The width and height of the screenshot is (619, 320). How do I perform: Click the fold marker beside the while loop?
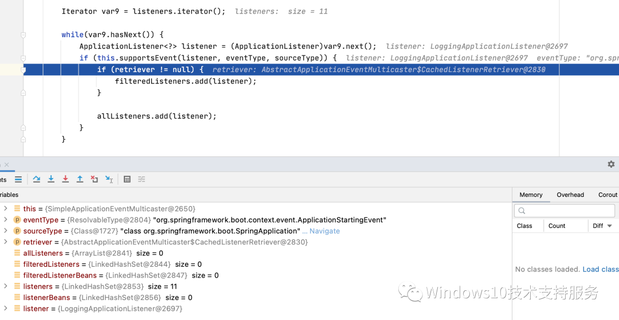coord(23,35)
